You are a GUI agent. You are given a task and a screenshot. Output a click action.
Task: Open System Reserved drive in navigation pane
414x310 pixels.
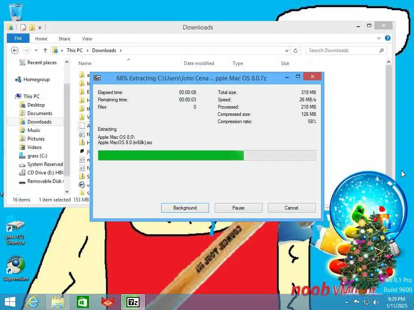(41, 164)
